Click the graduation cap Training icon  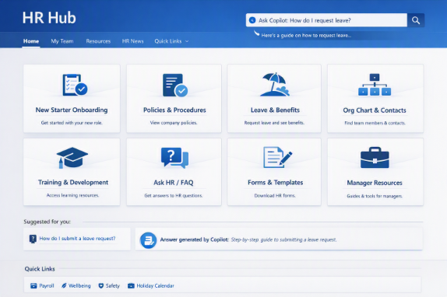tap(72, 158)
